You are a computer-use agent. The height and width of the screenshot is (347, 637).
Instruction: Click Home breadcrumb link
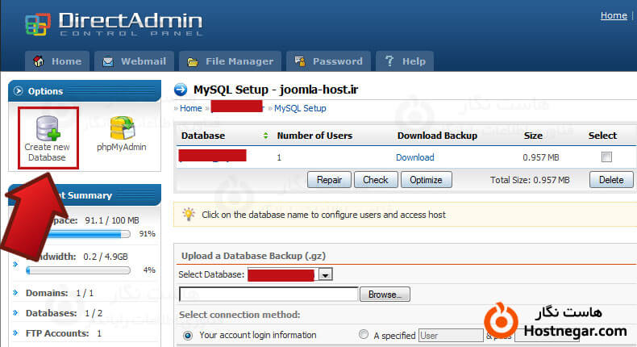pos(191,108)
